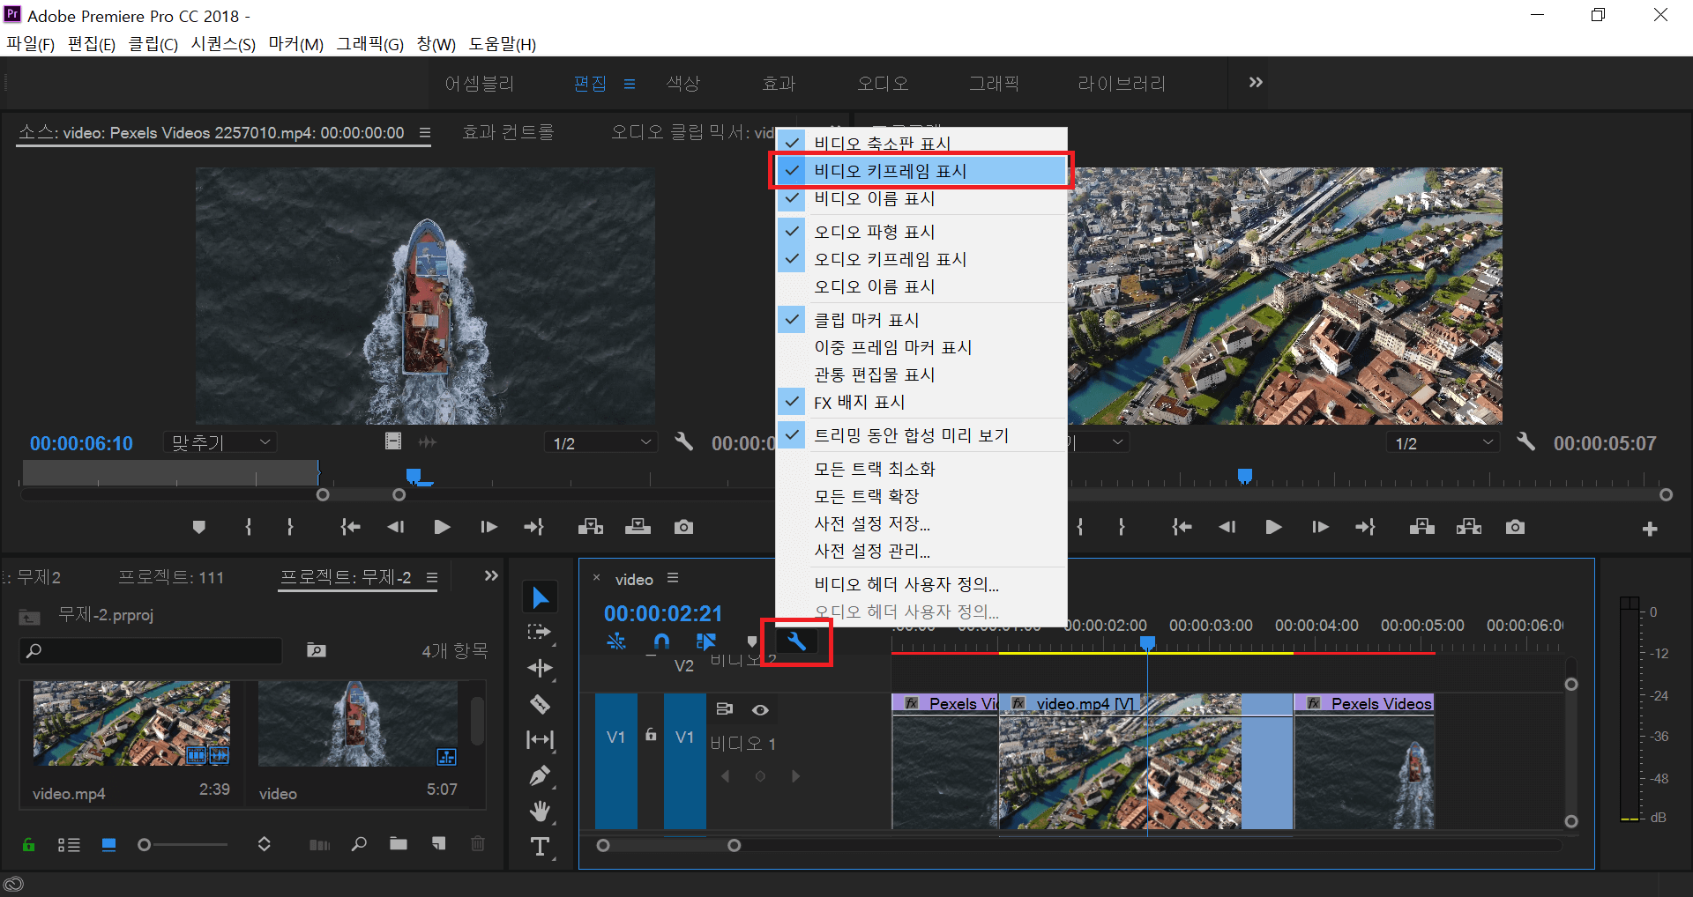Toggle 트리밍 동안 합성 미리 보기
This screenshot has width=1693, height=897.
[921, 435]
